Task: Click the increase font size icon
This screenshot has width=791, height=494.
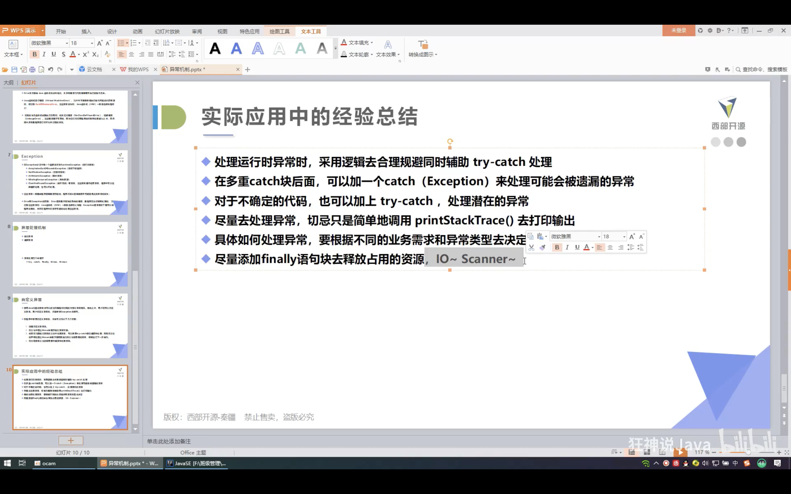Action: coord(100,43)
